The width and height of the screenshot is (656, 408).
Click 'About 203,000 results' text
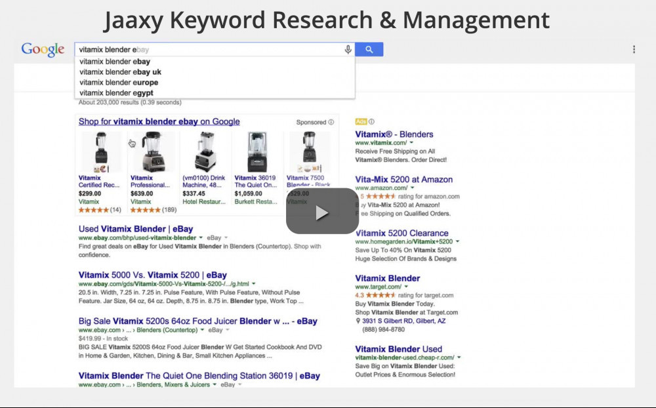[130, 102]
